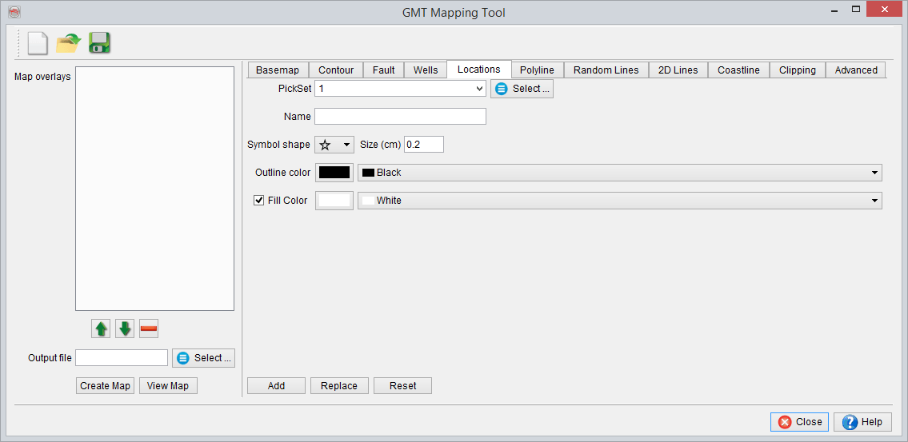Click the new blank document icon

pyautogui.click(x=38, y=43)
